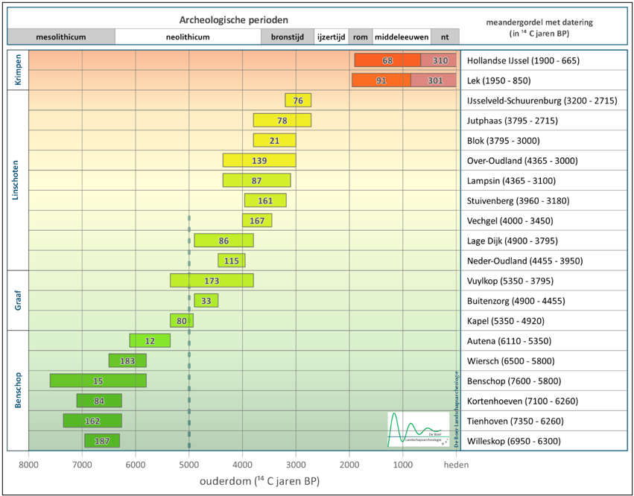Click the Linschoten group label
This screenshot has width=634, height=496.
pos(18,180)
